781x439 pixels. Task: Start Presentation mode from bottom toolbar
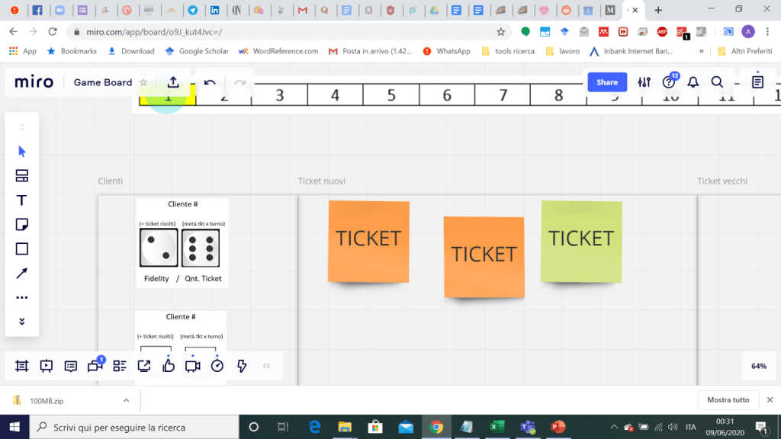click(47, 366)
